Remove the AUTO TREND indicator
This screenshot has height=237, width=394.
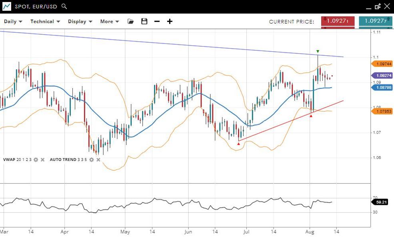(x=98, y=159)
